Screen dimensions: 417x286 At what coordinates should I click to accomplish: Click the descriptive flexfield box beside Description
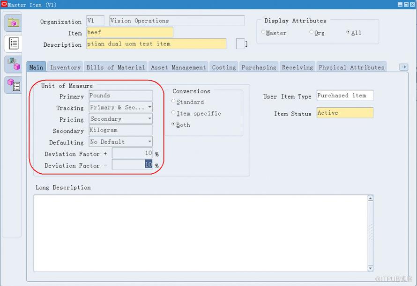[240, 44]
